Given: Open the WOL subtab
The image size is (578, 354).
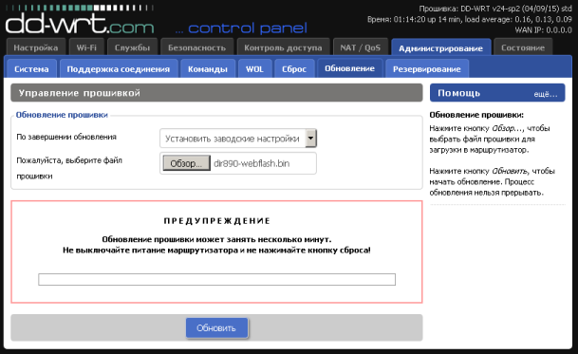Looking at the screenshot, I should coord(254,69).
